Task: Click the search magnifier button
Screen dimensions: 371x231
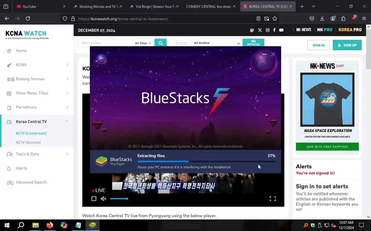Action: [161, 43]
